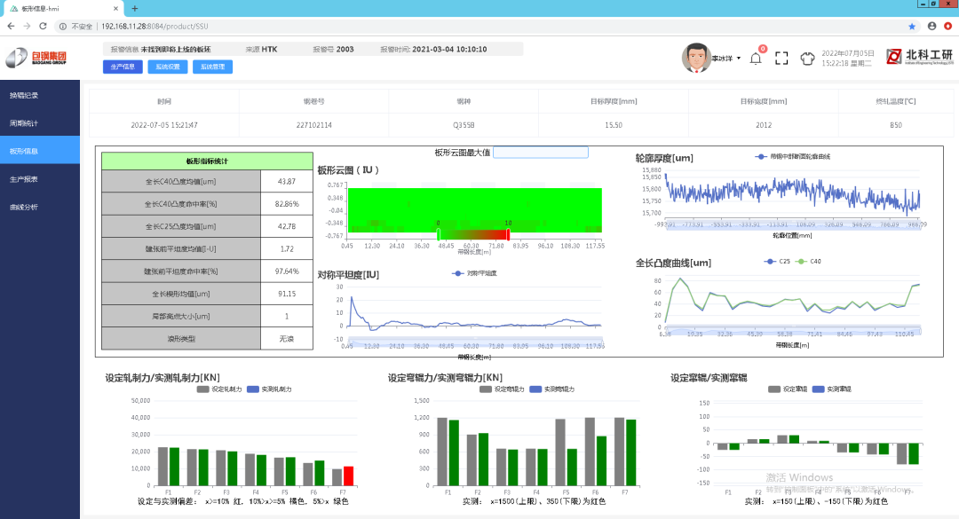Open the 李冰洋 user dropdown menu
This screenshot has width=959, height=519.
point(726,59)
